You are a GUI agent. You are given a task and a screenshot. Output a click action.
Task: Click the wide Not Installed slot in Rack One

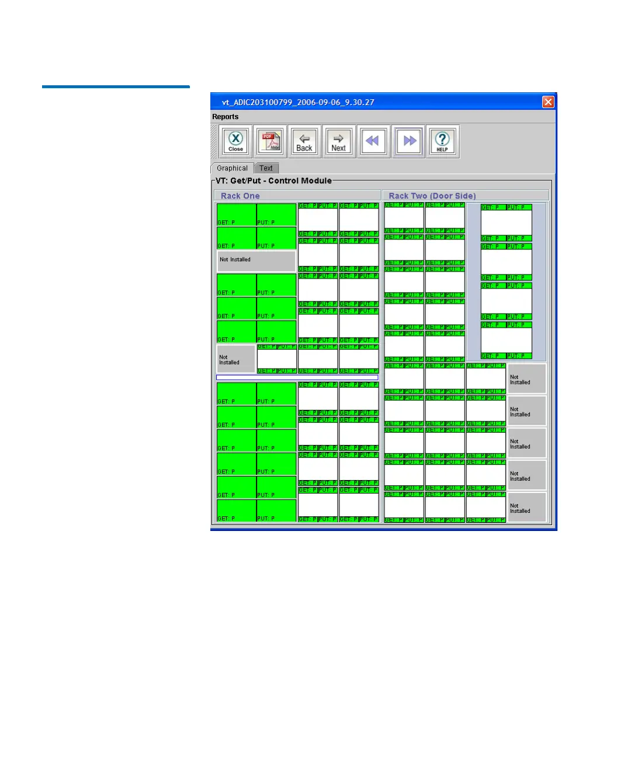256,261
